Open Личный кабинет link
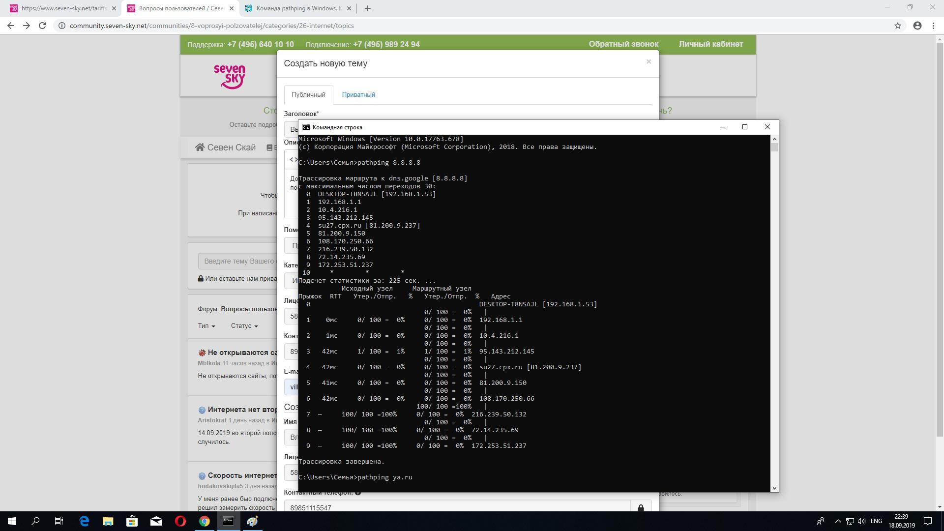The height and width of the screenshot is (531, 944). coord(711,44)
